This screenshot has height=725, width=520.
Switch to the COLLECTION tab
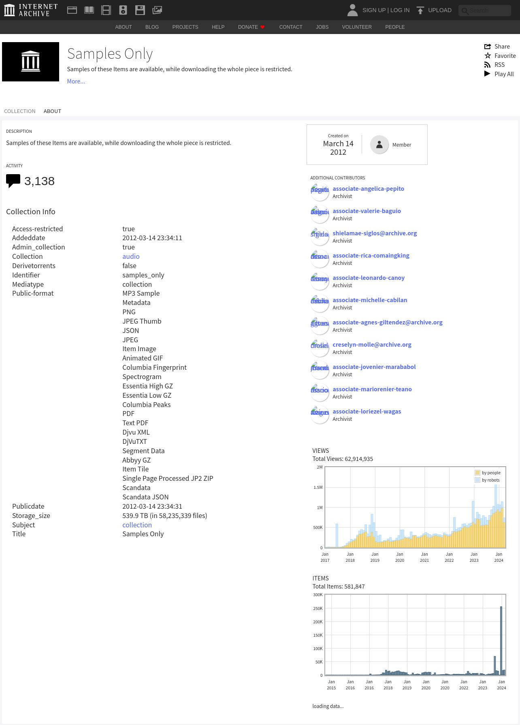[20, 111]
